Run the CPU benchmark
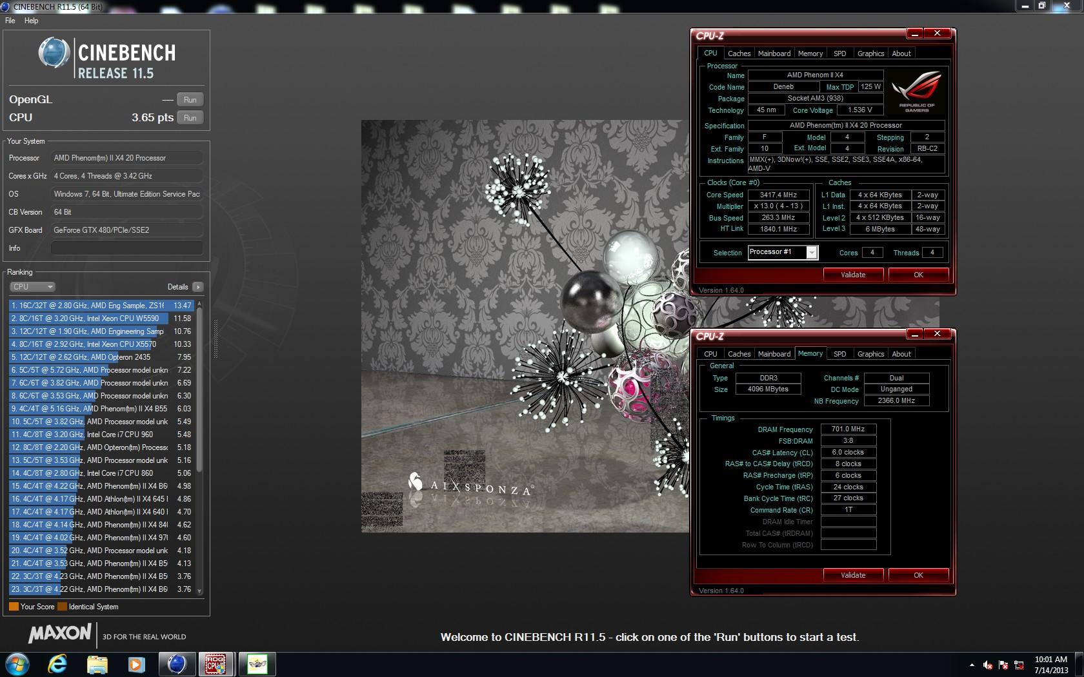Screen dimensions: 1084x677 [190, 118]
